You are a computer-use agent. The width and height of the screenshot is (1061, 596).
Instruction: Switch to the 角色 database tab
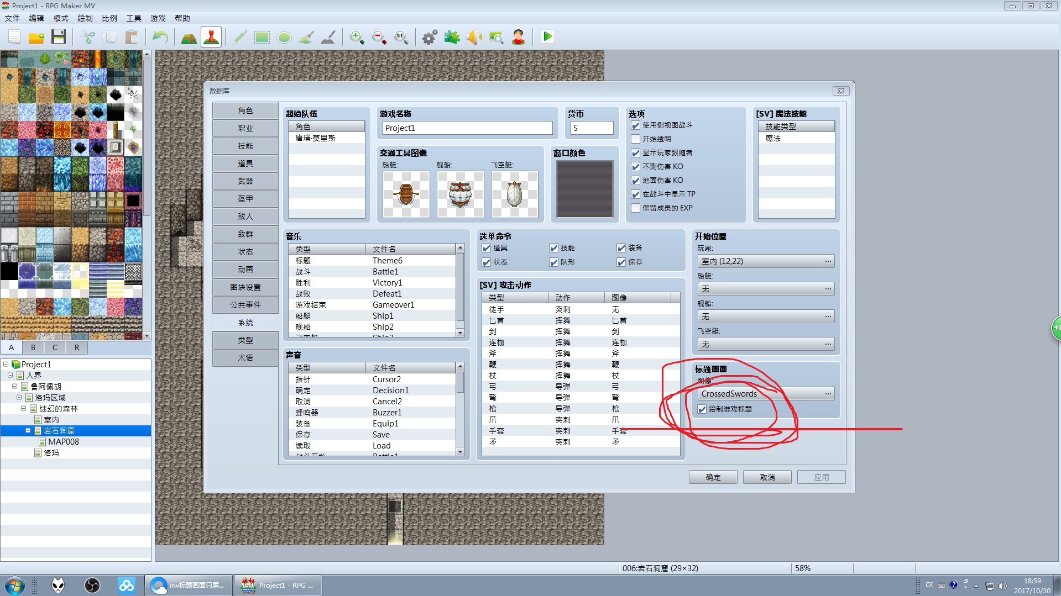point(245,110)
